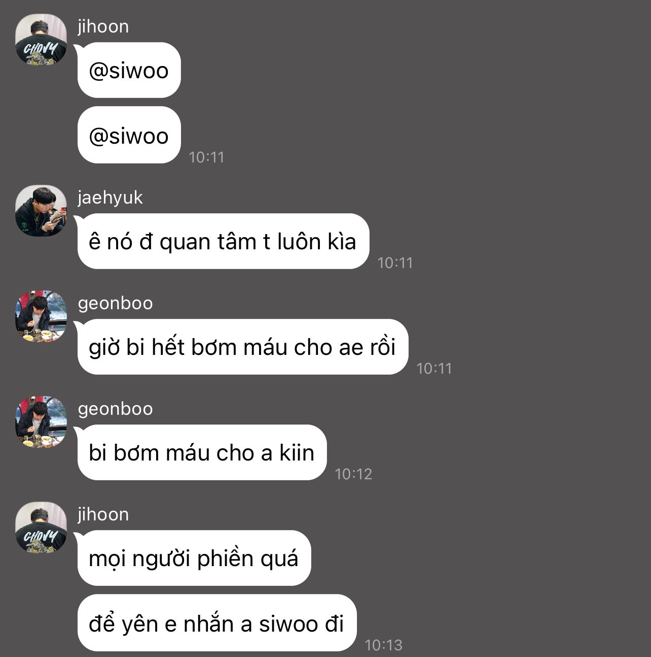Screen dimensions: 651x657
Task: Click the geonboo name above 'bi bơm máu cho a kiin'
Action: pos(116,409)
